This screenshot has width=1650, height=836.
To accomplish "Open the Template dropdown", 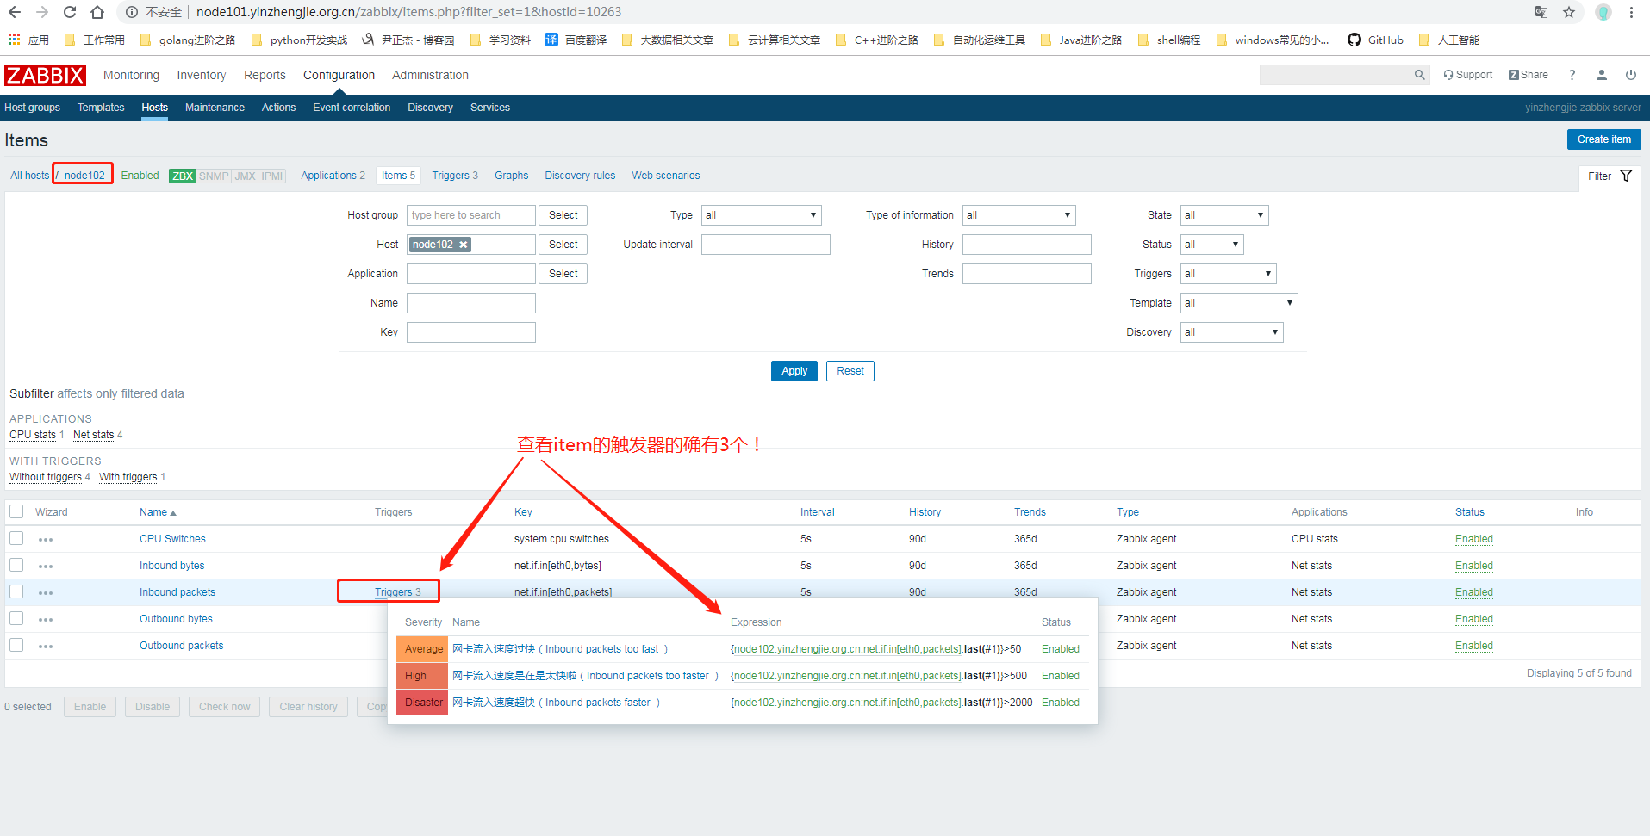I will click(1238, 303).
